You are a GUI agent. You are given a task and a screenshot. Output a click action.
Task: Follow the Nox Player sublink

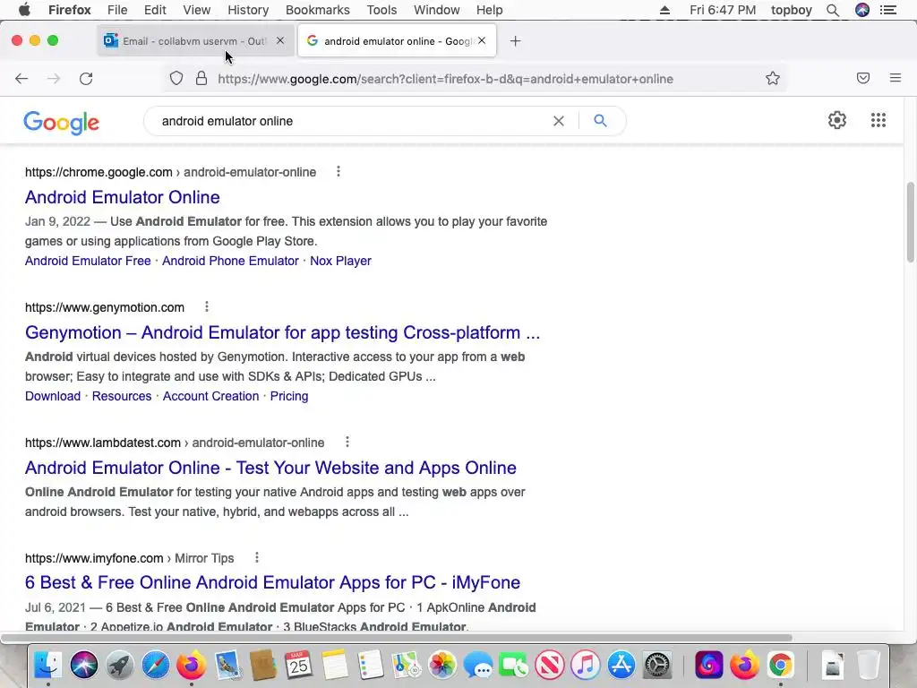pyautogui.click(x=340, y=261)
